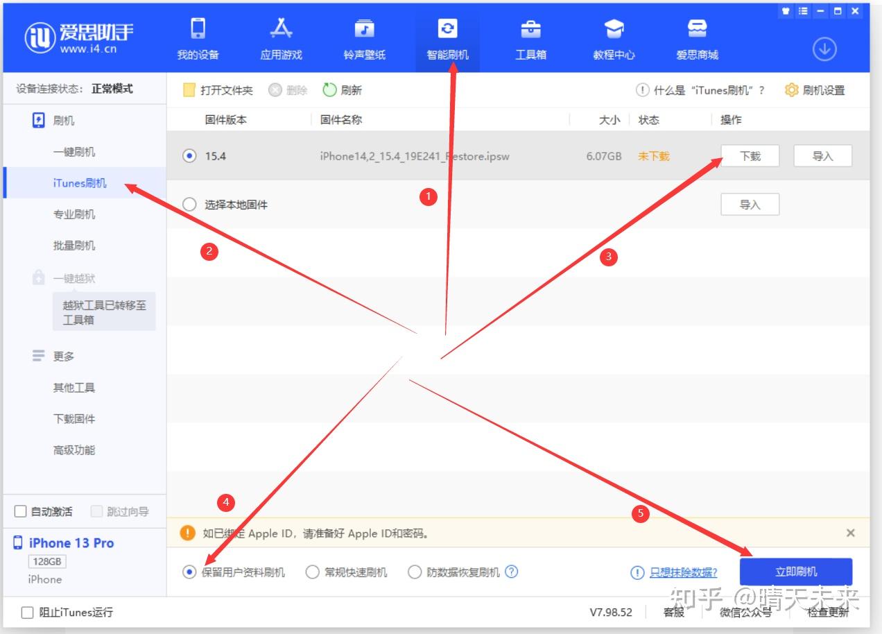Screen dimensions: 882x634
Task: Visit the 爱思商城 store via its icon
Action: point(696,29)
